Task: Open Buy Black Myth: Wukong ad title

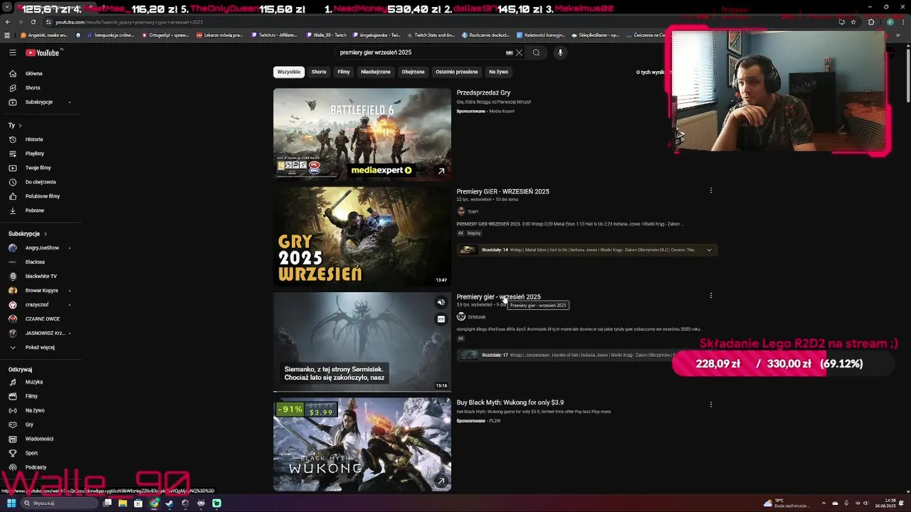Action: (x=510, y=402)
